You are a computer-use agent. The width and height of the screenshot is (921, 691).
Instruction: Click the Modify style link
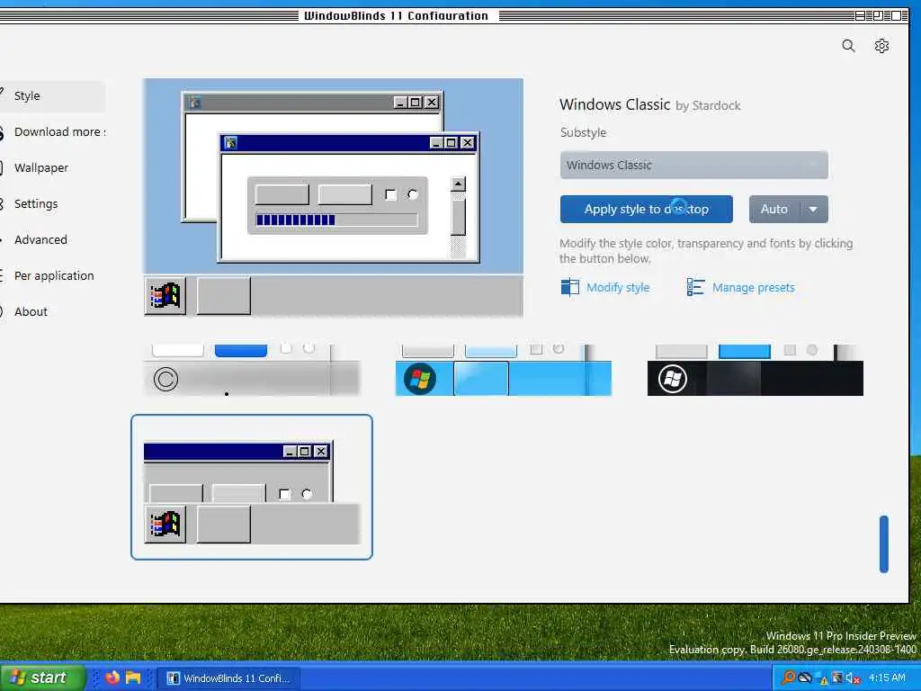click(618, 287)
